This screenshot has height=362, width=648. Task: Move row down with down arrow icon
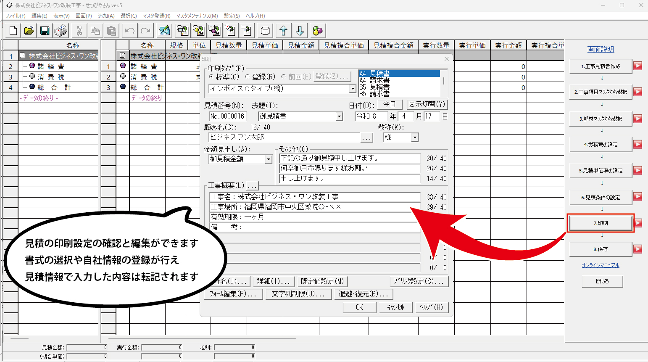[300, 31]
